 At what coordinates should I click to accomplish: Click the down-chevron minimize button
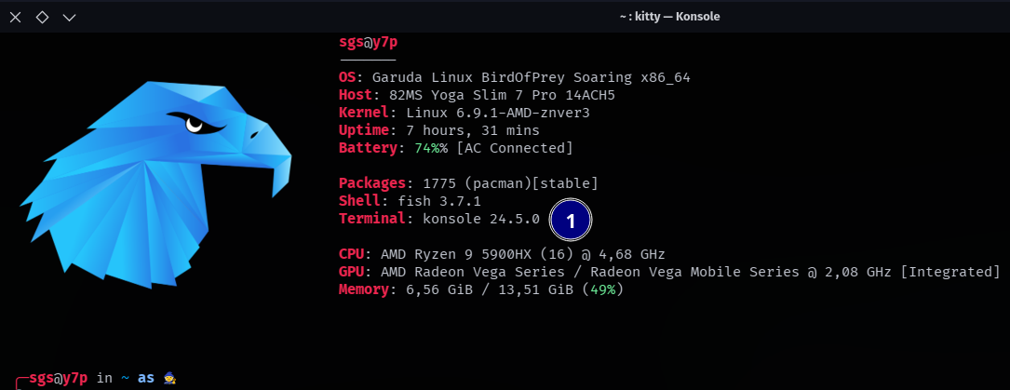pos(70,18)
